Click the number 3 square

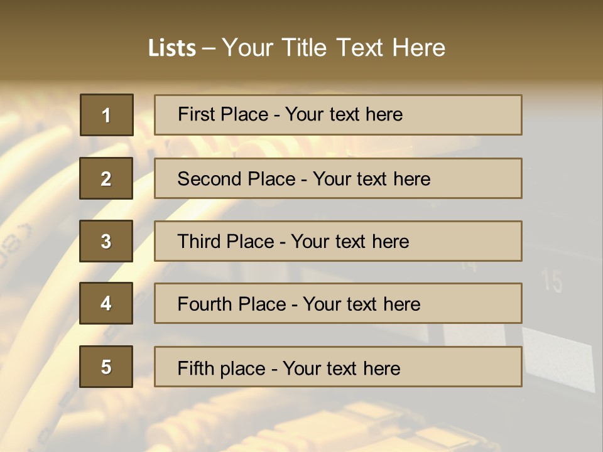[x=106, y=241]
